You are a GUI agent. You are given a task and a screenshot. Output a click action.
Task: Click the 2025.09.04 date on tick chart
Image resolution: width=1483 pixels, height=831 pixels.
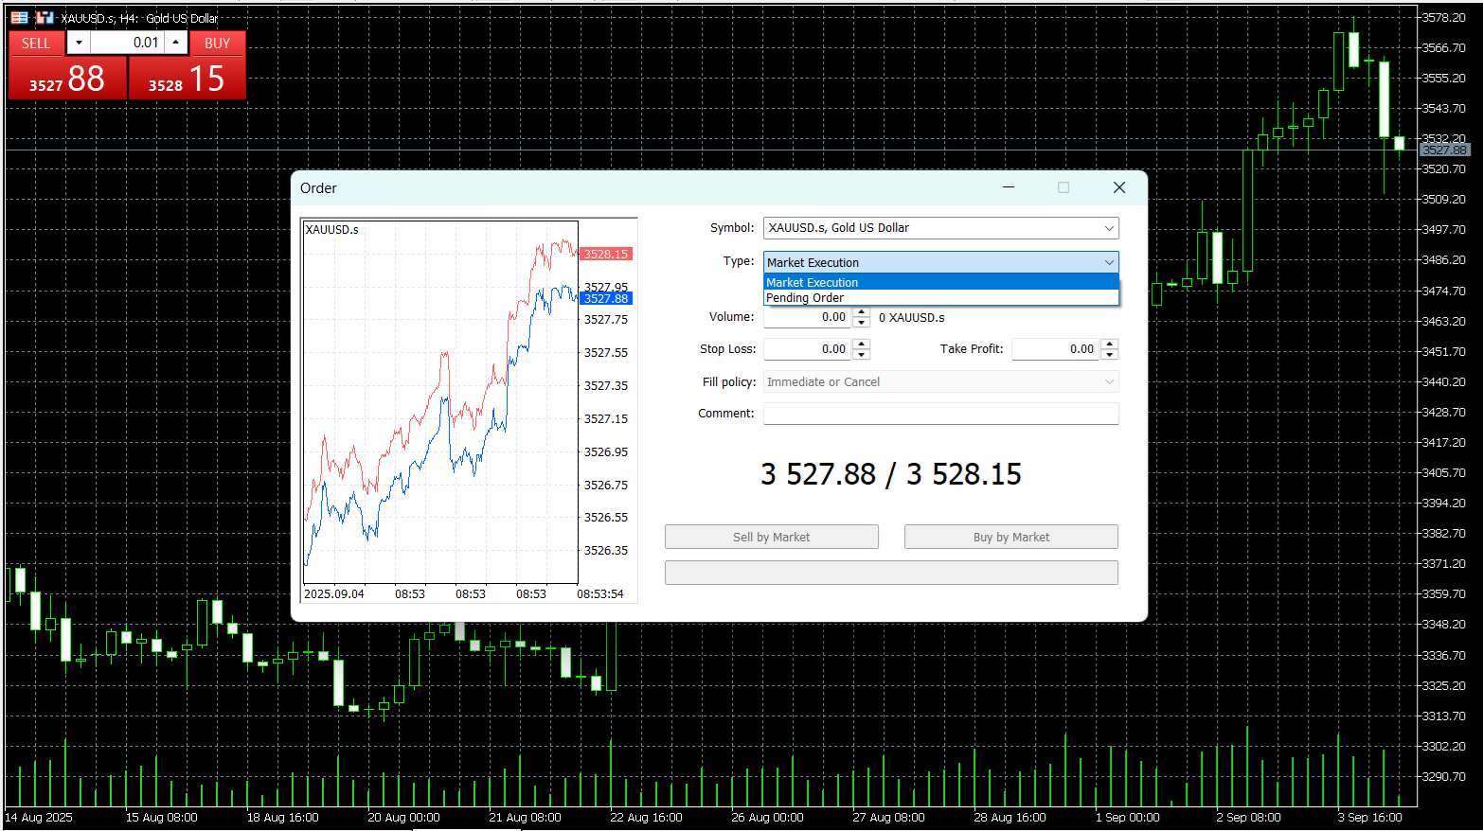tap(333, 594)
